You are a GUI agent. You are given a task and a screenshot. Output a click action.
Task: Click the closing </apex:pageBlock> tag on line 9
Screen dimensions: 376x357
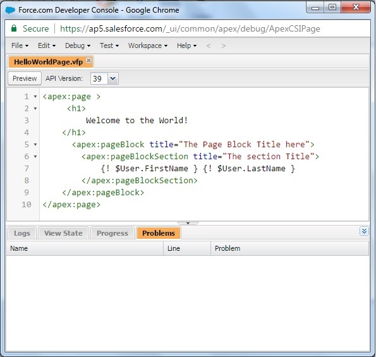point(103,193)
